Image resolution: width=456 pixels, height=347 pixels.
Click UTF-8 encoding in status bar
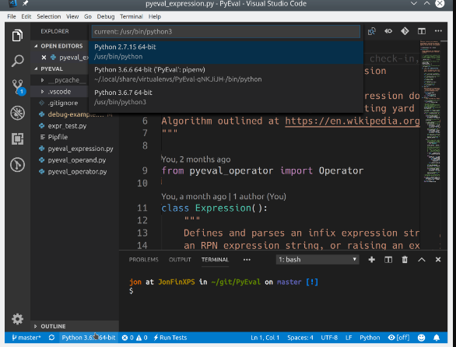[x=329, y=338]
